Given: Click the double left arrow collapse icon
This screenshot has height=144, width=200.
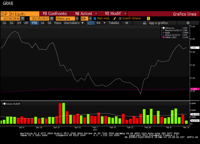Looking at the screenshot, I should 126,23.
